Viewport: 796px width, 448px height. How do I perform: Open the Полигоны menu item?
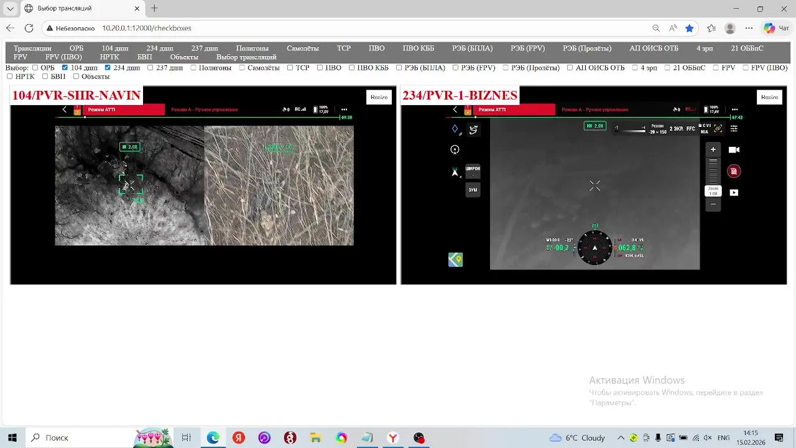click(x=252, y=48)
